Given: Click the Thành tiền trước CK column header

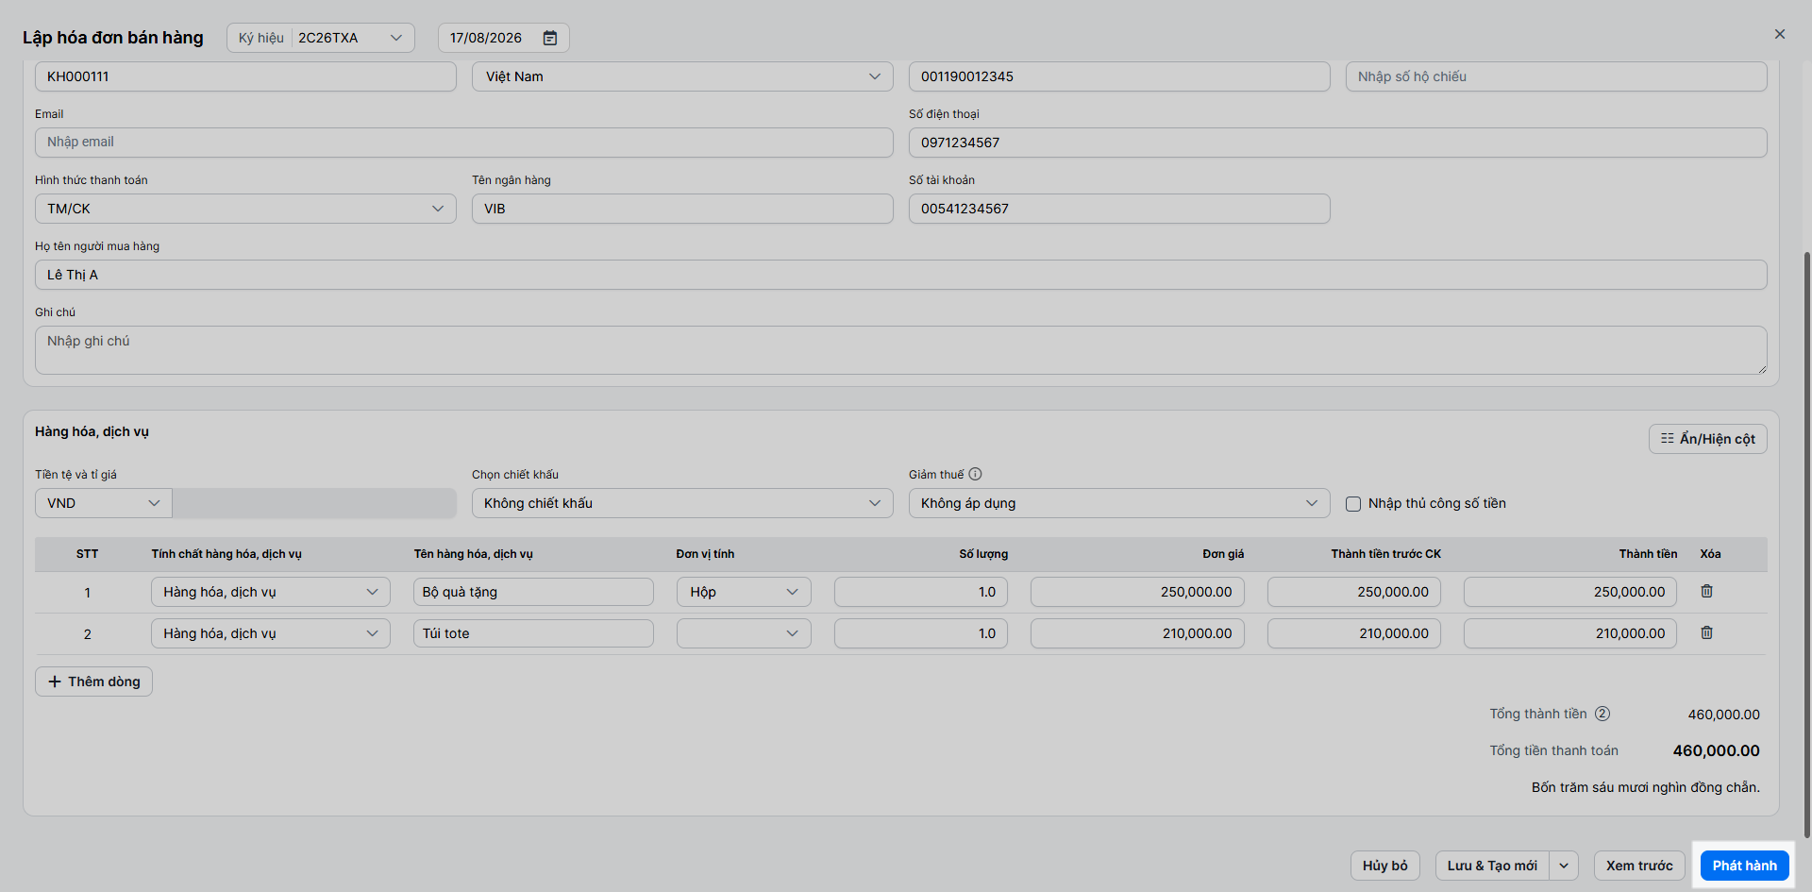Looking at the screenshot, I should (1385, 554).
